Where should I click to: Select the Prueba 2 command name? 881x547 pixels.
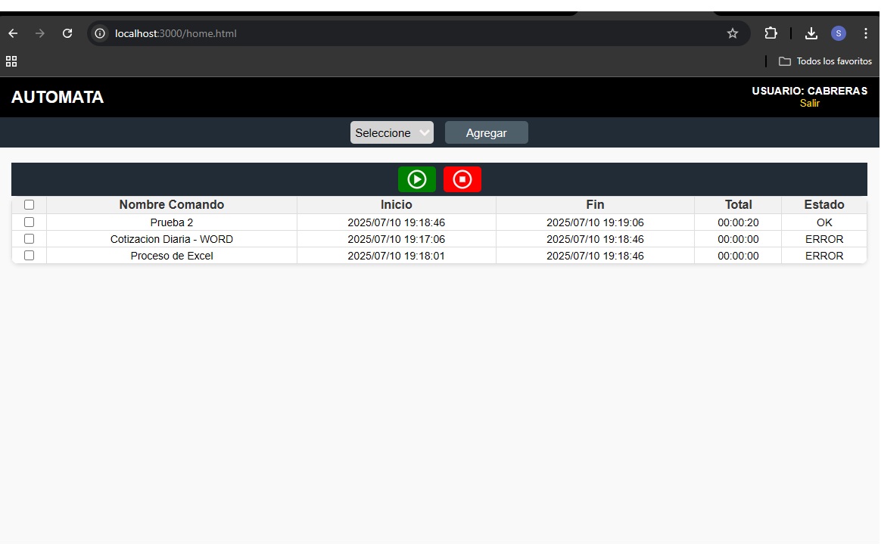[171, 222]
